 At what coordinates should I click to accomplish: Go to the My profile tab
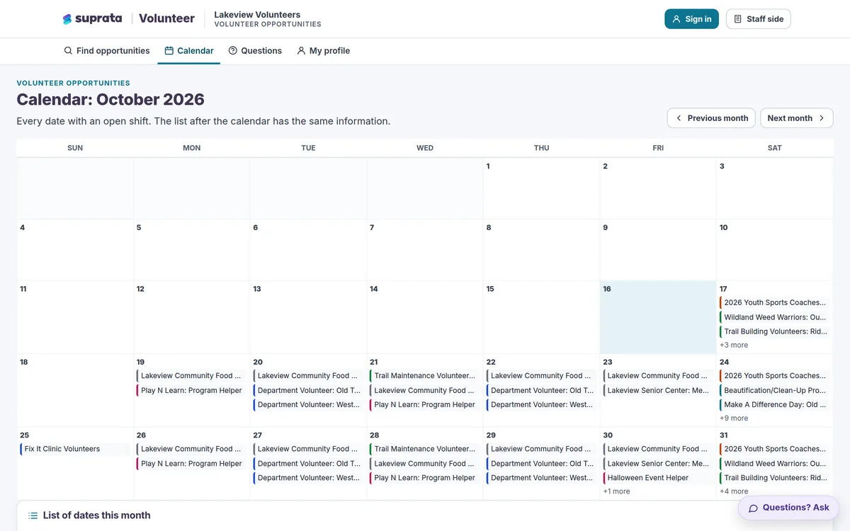[323, 51]
